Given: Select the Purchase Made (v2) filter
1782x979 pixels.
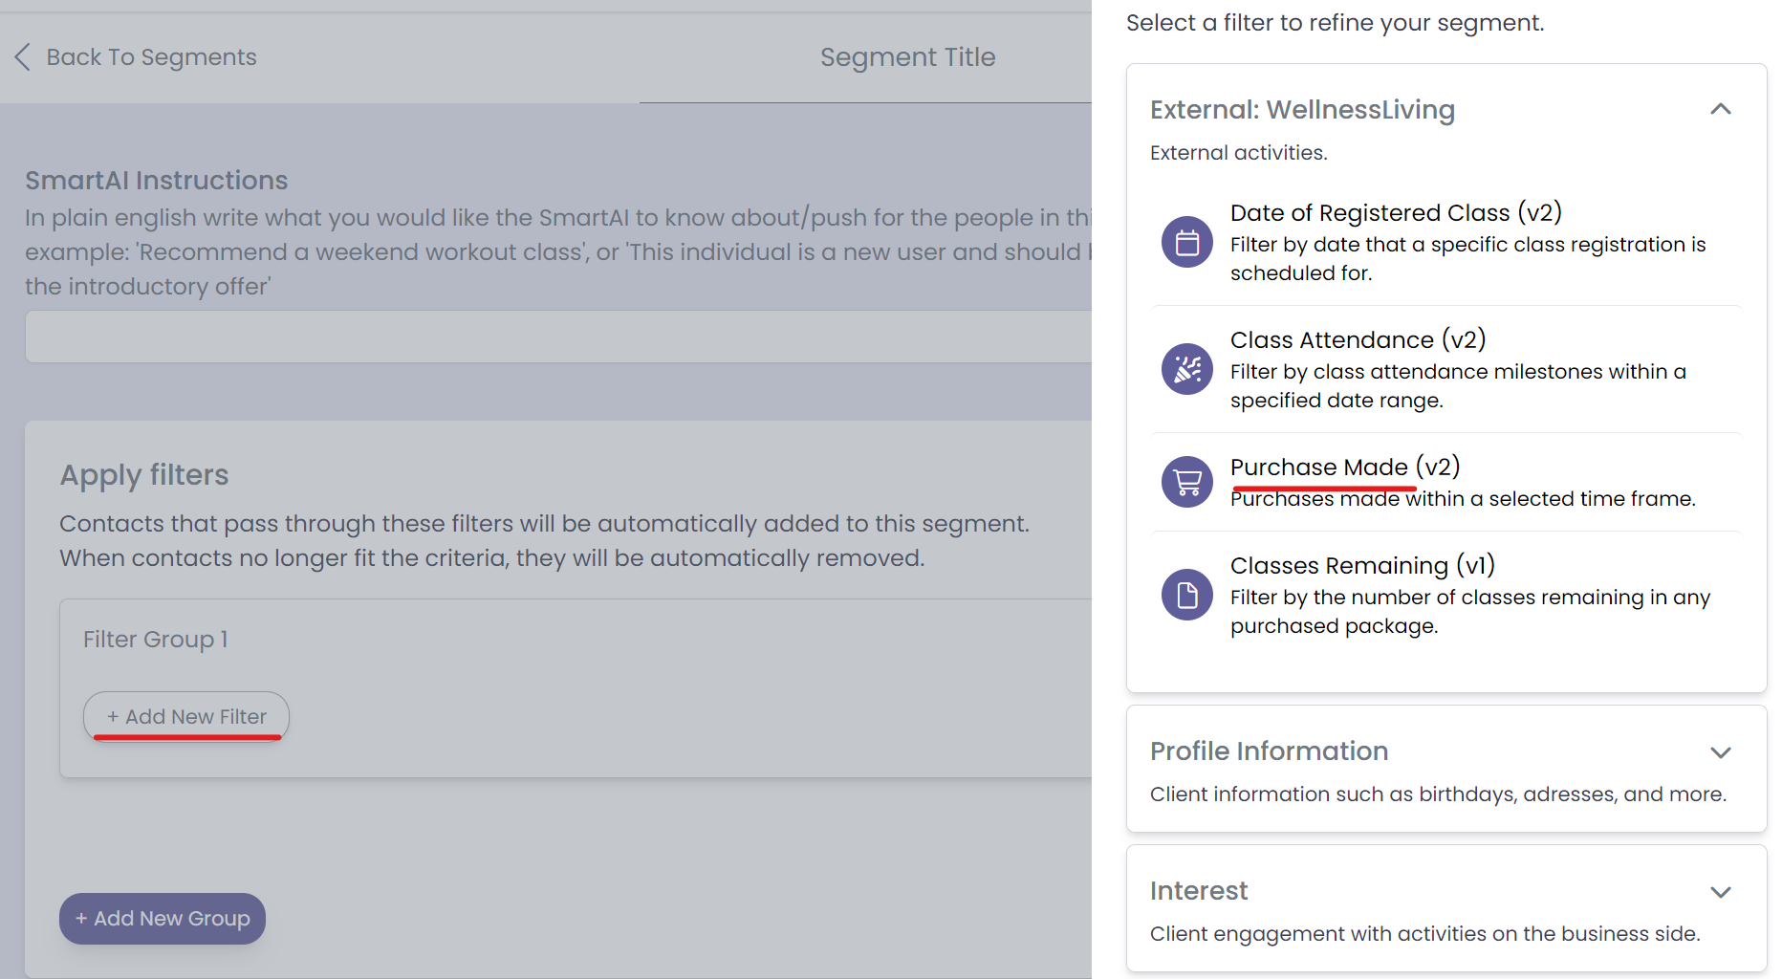Looking at the screenshot, I should 1344,467.
